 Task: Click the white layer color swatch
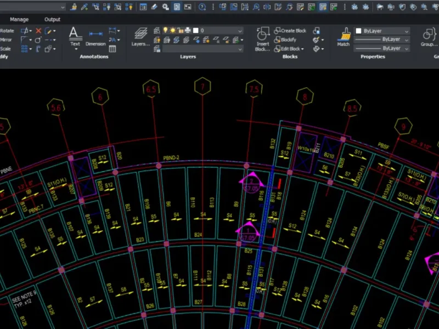[x=195, y=31]
